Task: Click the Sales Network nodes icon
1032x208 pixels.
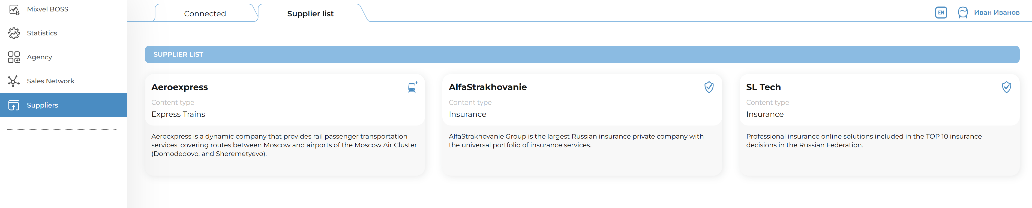Action: pyautogui.click(x=14, y=81)
